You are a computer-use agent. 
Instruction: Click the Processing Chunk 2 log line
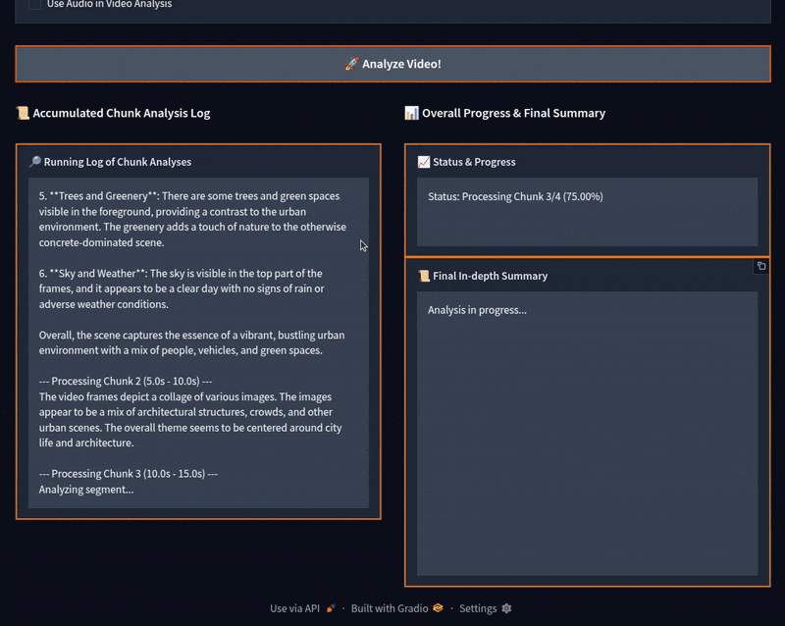click(126, 381)
